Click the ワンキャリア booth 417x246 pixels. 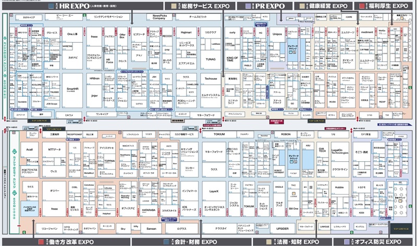pos(102,114)
